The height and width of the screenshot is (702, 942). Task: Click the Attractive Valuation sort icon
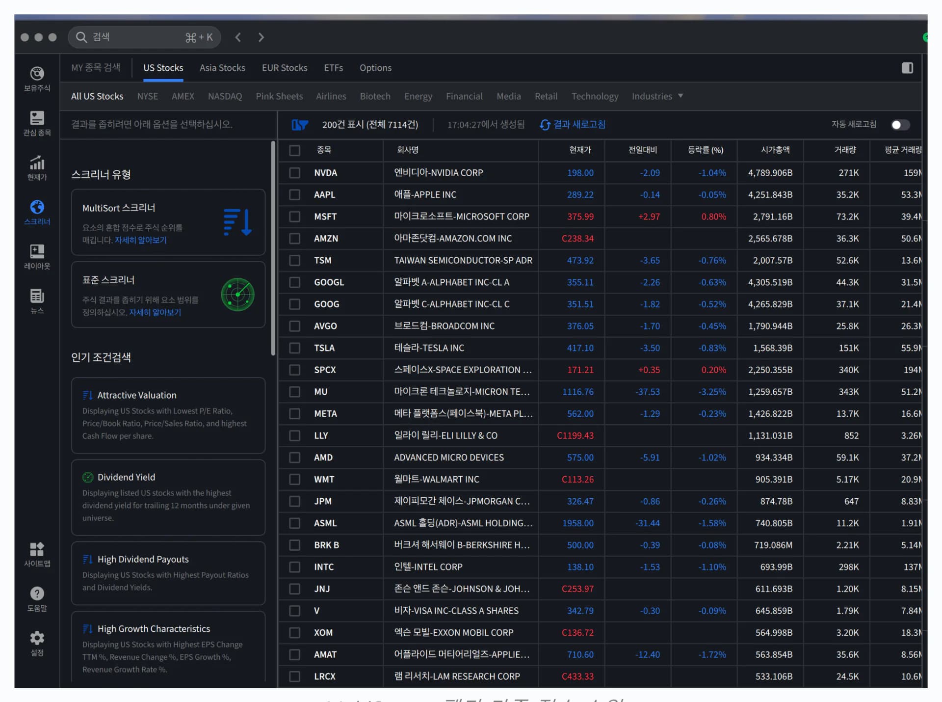(88, 395)
